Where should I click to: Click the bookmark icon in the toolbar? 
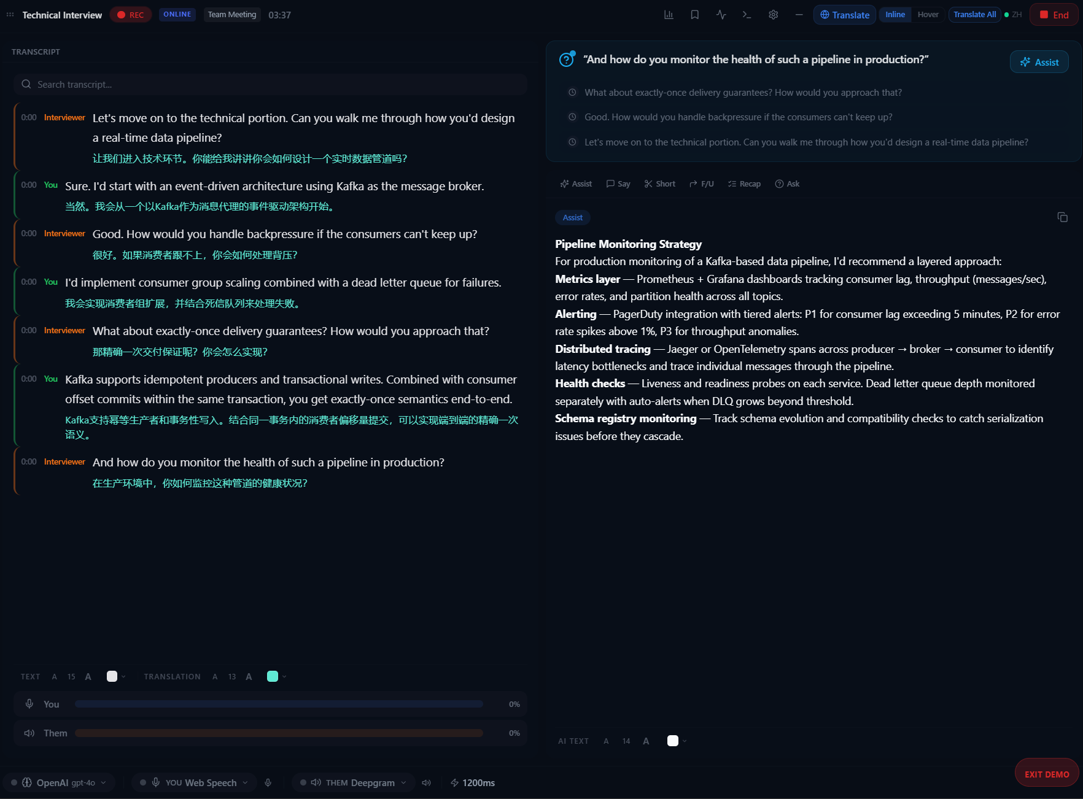click(694, 14)
